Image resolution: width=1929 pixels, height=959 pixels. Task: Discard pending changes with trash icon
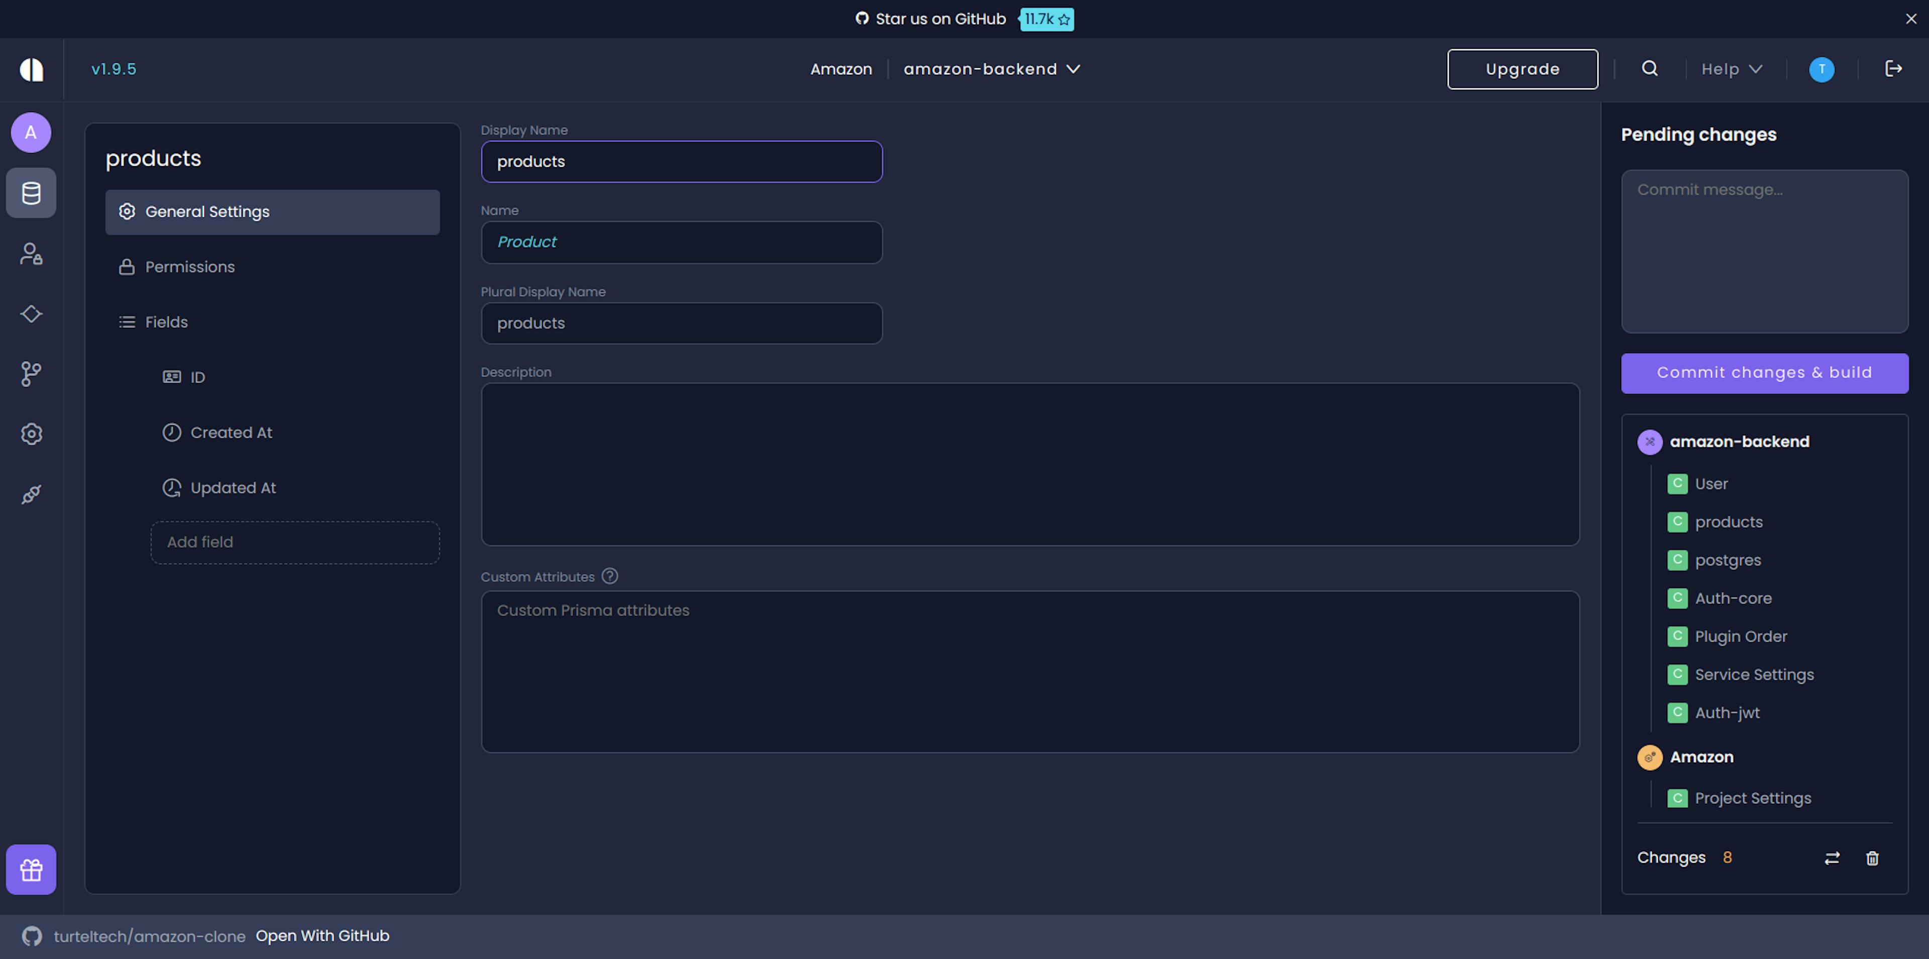tap(1872, 858)
